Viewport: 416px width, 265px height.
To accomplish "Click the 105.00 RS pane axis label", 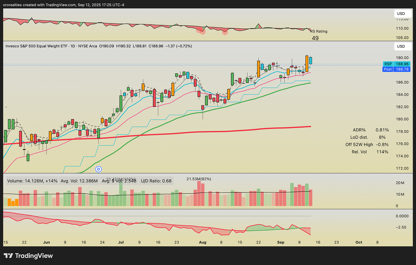I will click(402, 37).
